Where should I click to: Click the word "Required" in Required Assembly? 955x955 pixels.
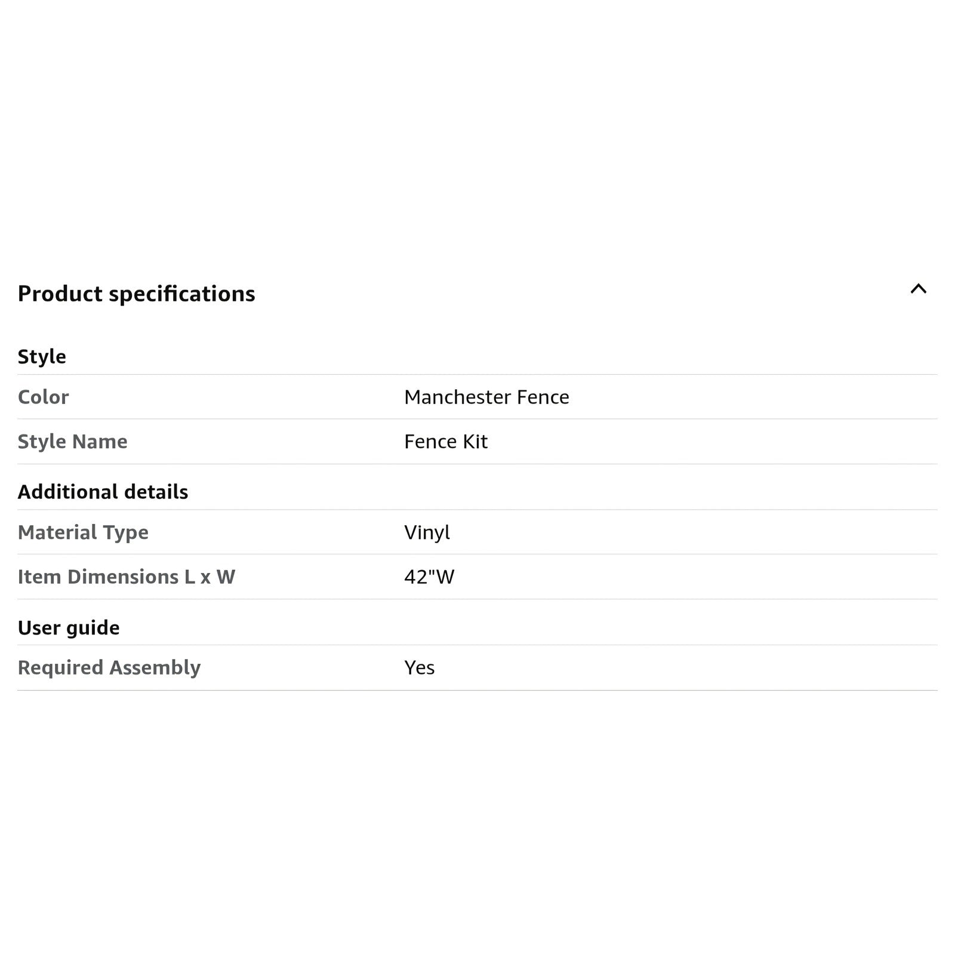coord(60,667)
